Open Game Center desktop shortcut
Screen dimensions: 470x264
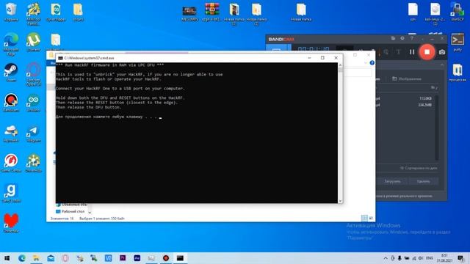[11, 163]
